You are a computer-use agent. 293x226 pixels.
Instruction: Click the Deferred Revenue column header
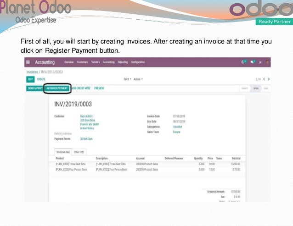[174, 158]
